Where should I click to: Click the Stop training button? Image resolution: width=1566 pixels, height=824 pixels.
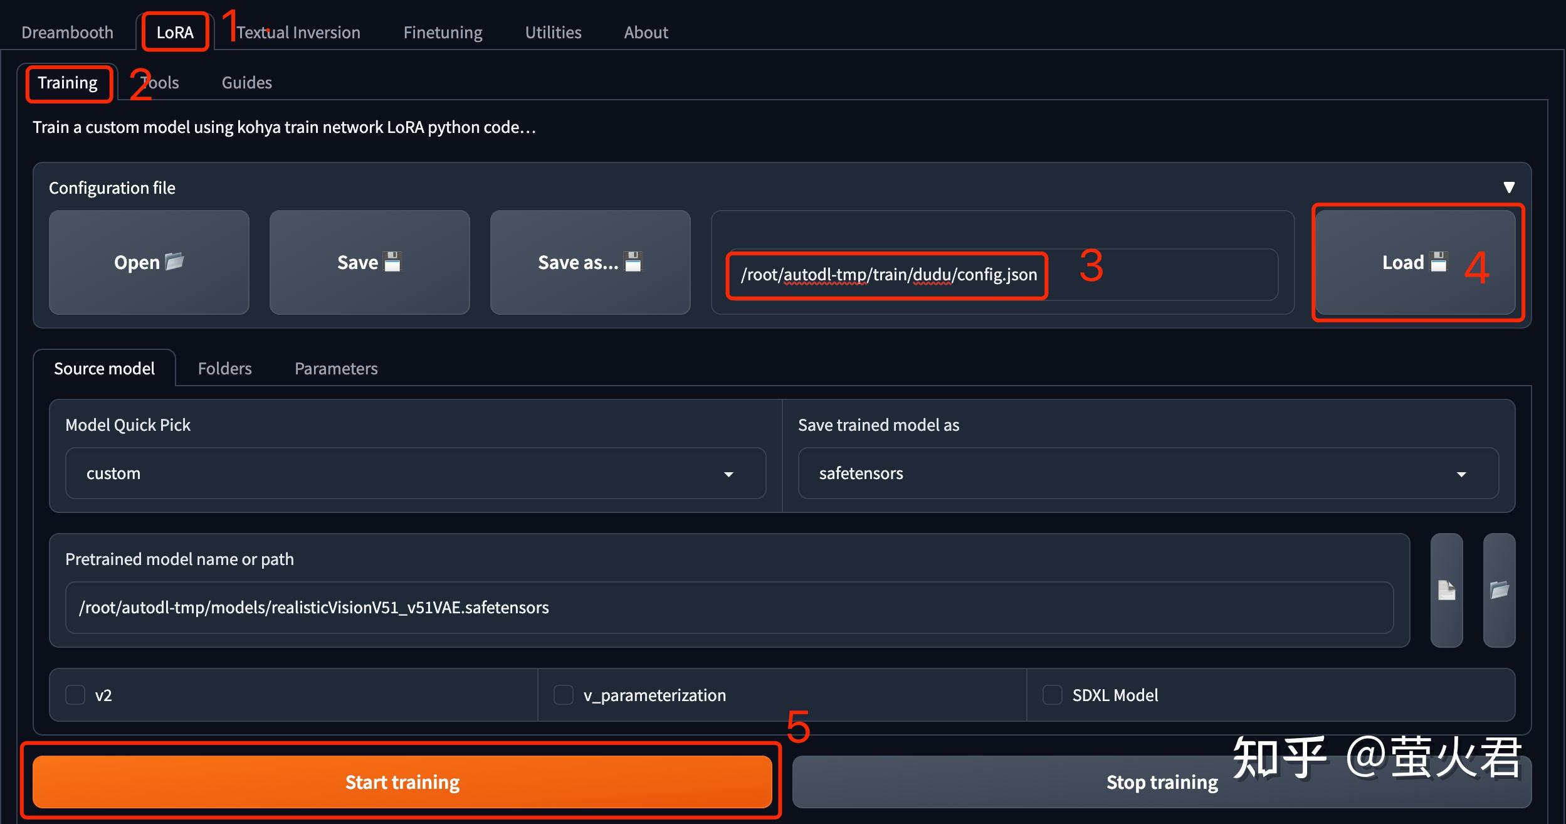(x=1161, y=783)
